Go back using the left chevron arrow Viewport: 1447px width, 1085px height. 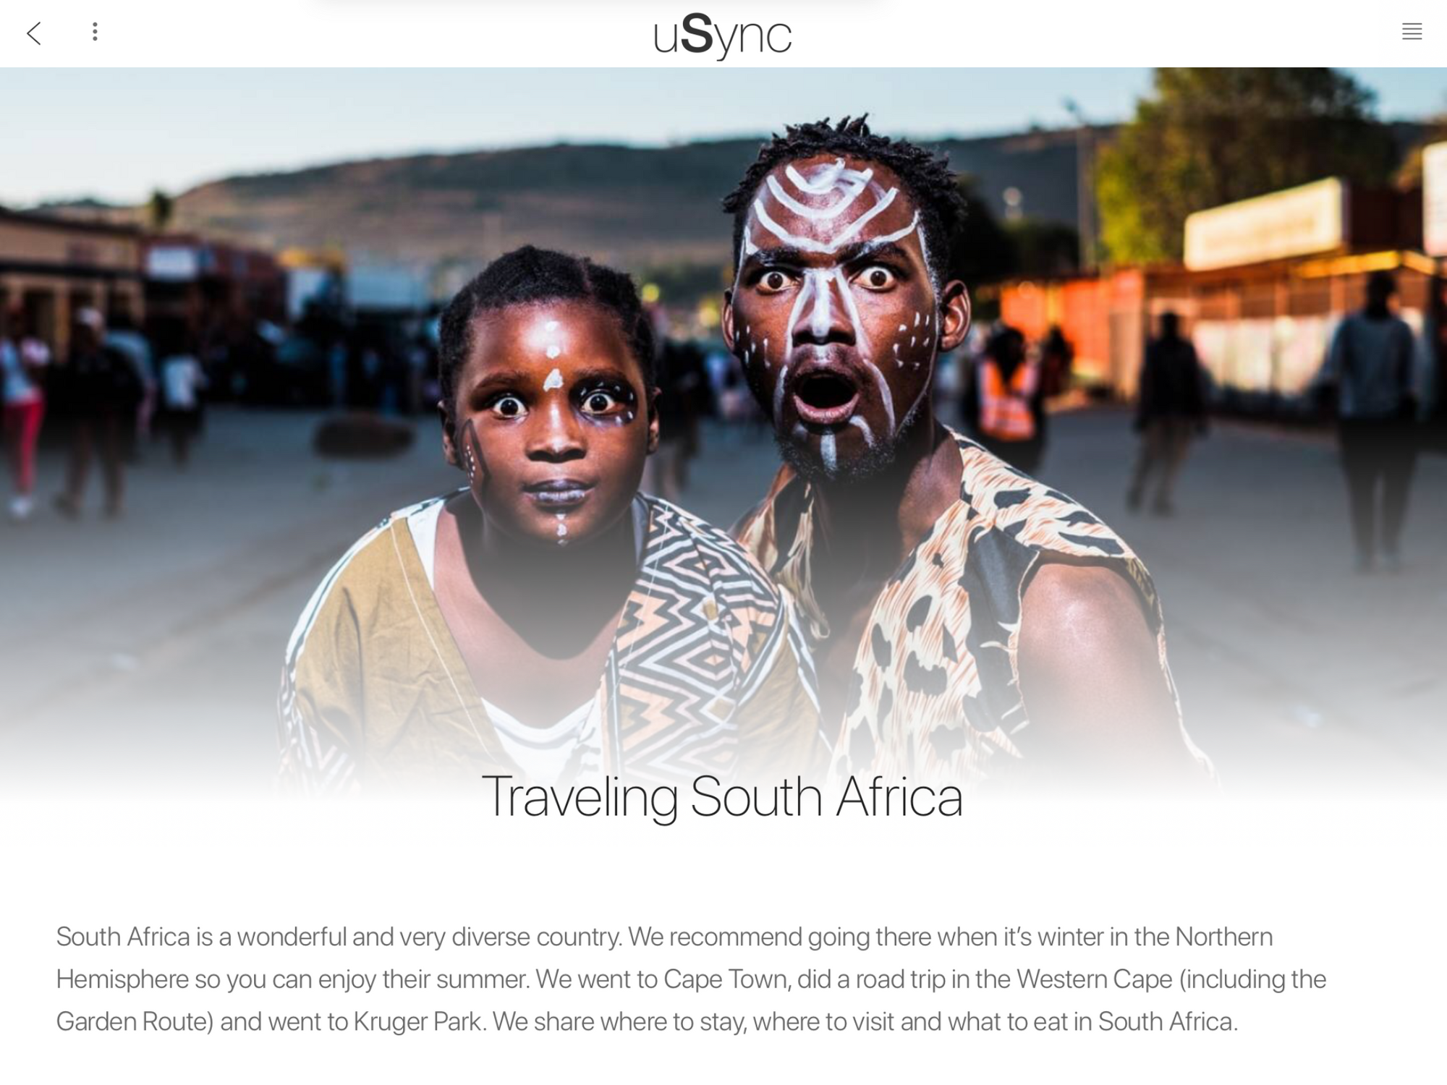pos(34,33)
